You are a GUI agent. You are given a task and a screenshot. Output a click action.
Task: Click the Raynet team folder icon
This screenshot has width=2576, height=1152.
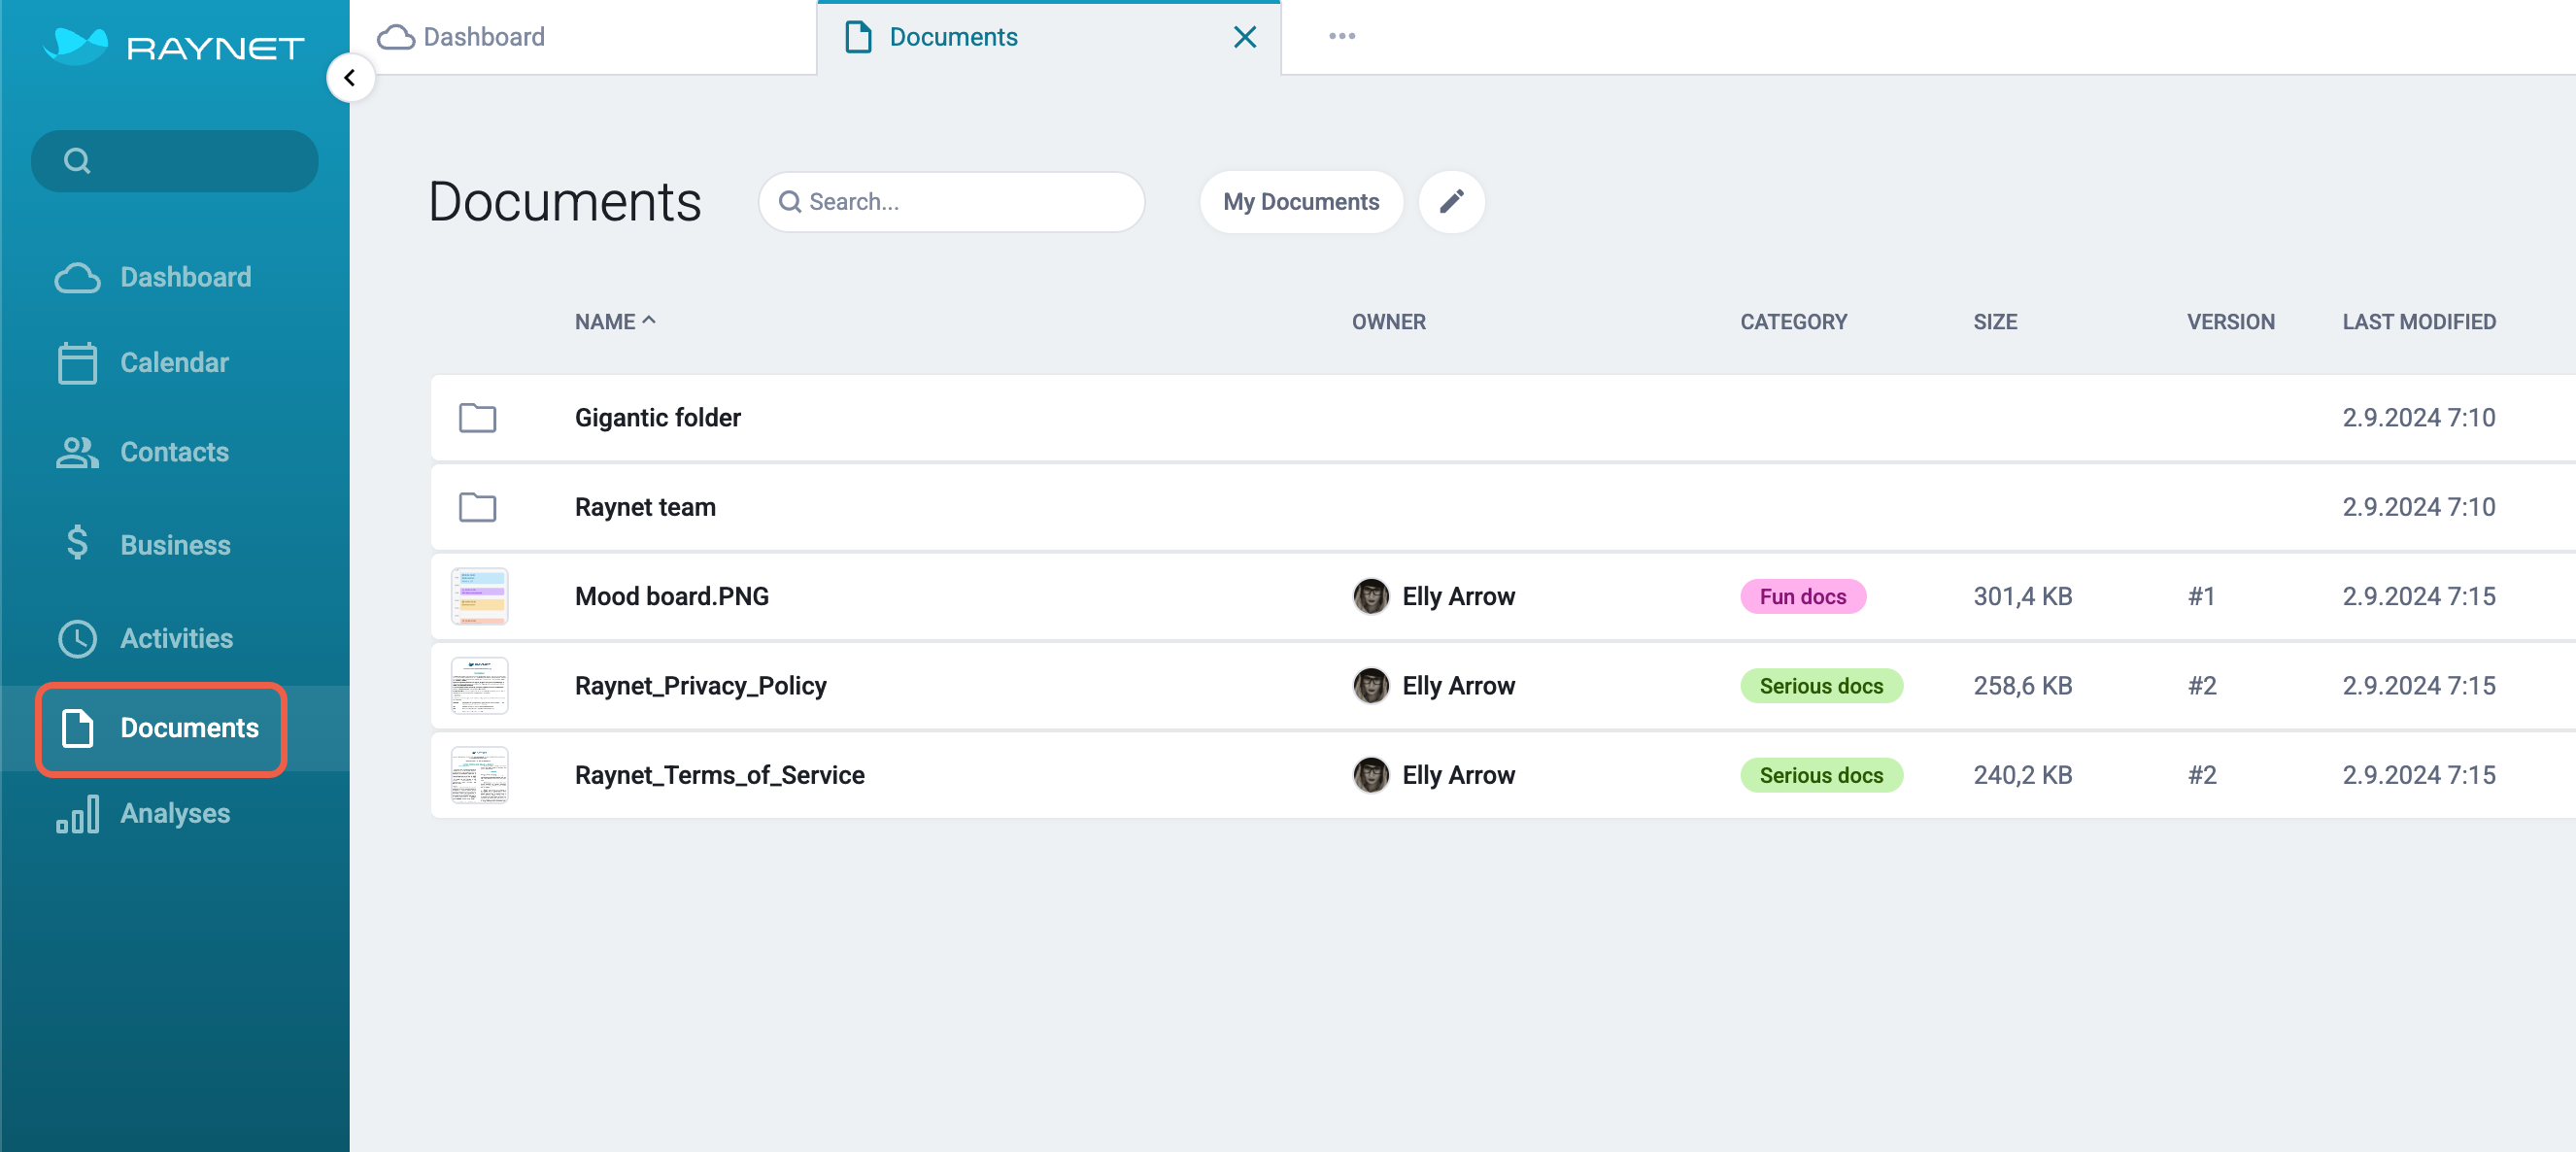pyautogui.click(x=478, y=507)
